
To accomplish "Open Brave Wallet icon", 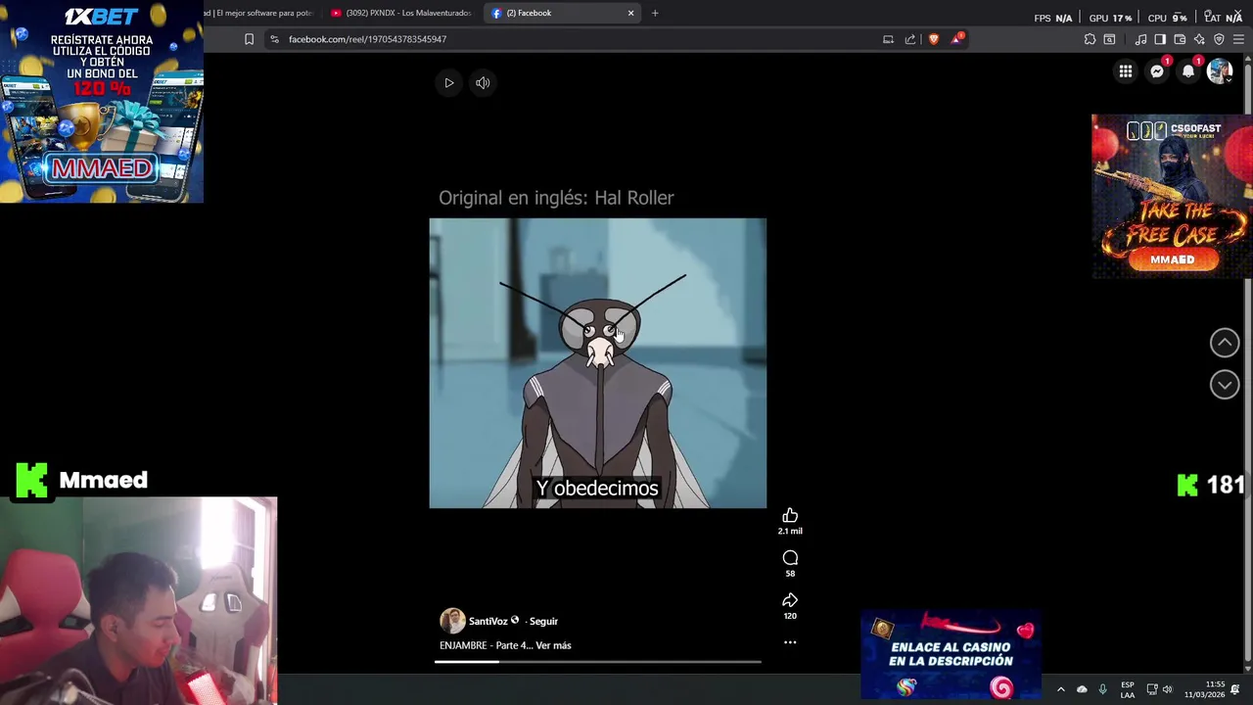I will click(x=1180, y=39).
